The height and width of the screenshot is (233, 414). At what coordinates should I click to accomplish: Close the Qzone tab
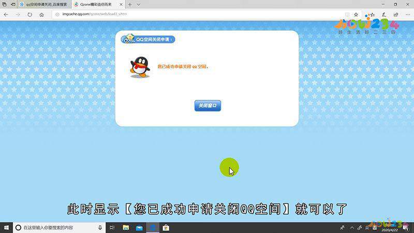tap(121, 5)
